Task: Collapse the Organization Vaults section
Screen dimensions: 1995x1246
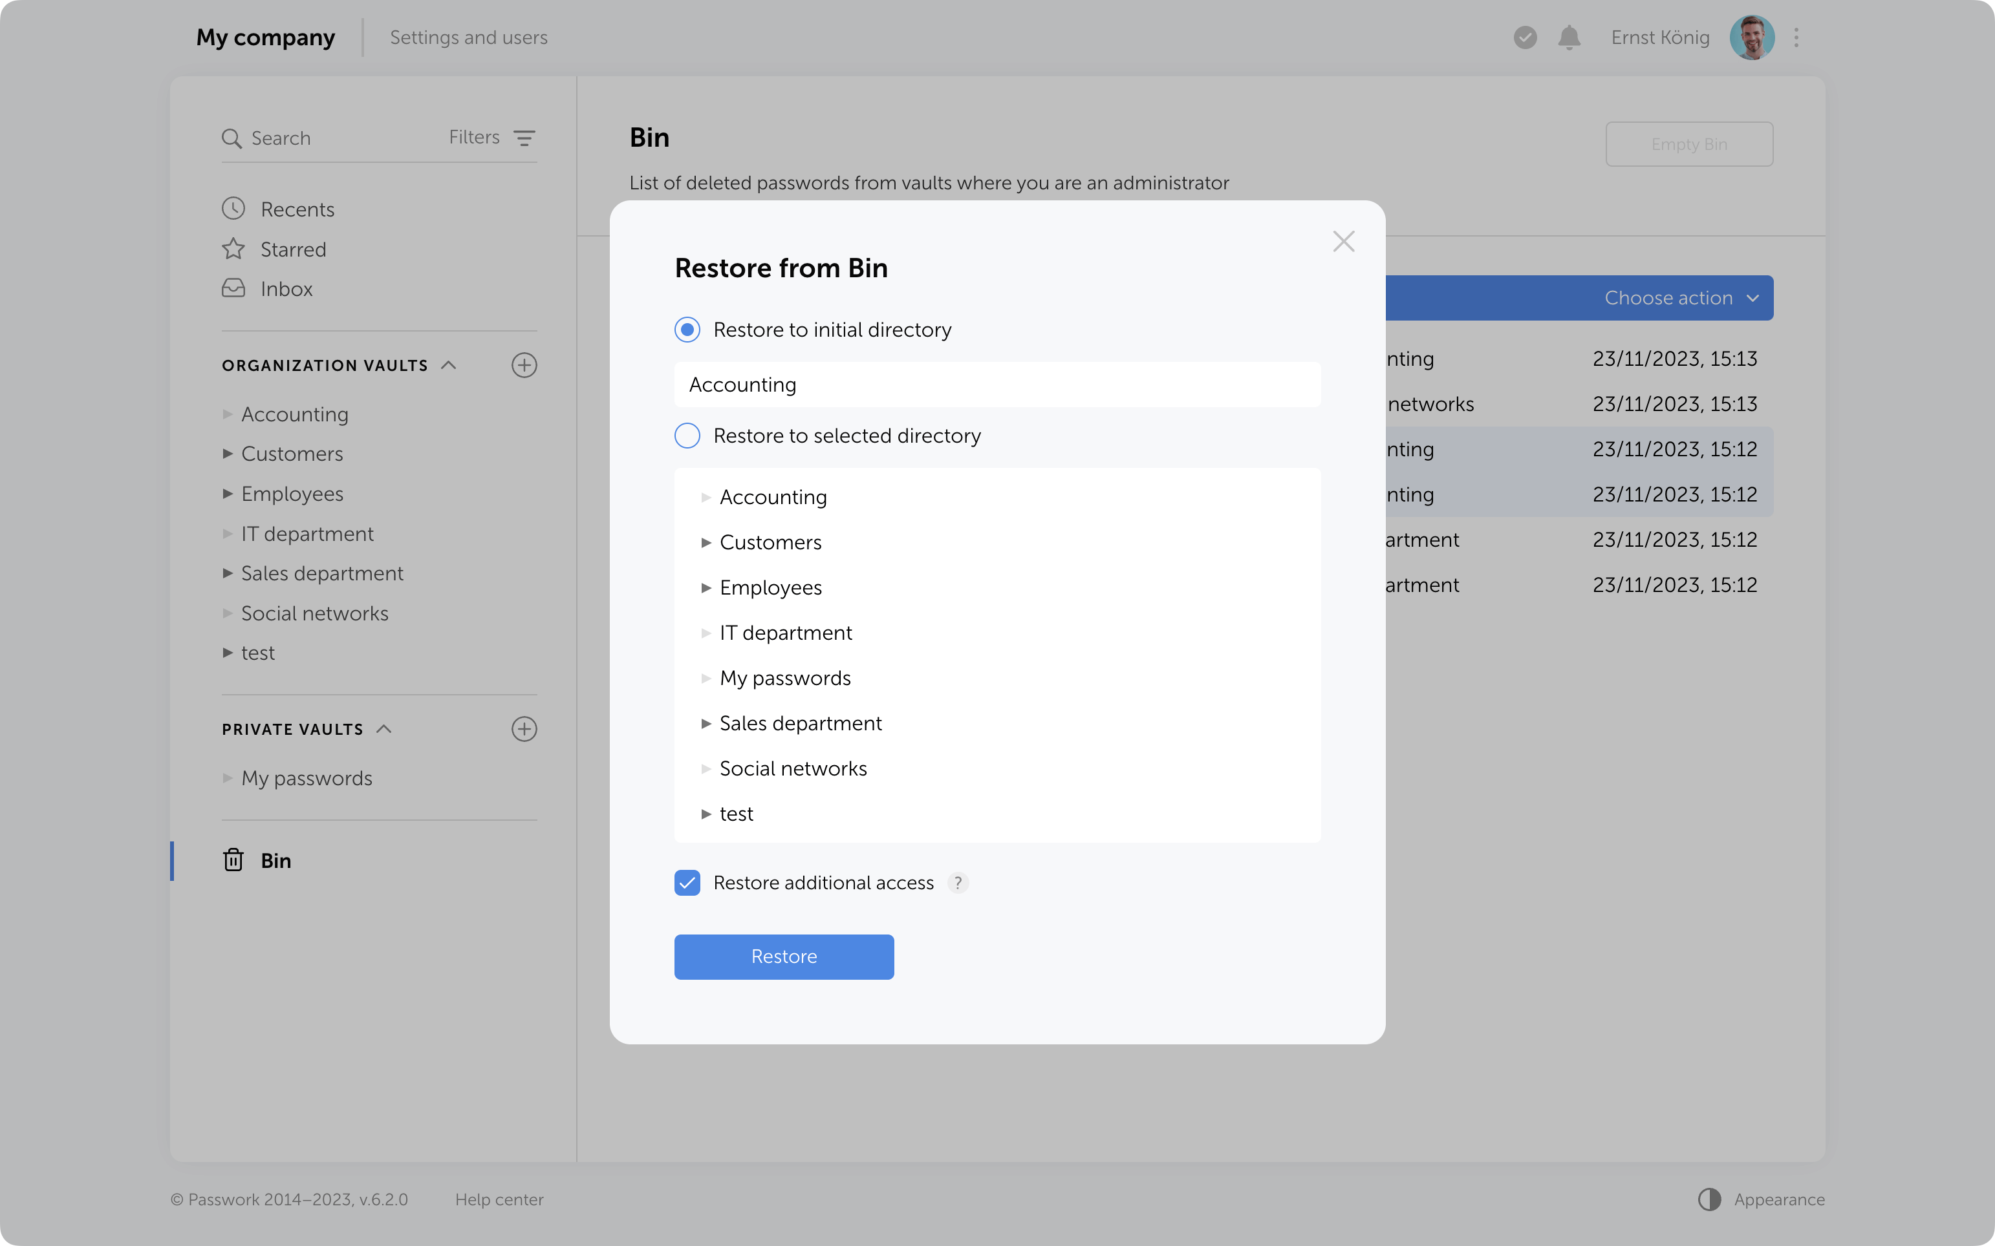Action: click(448, 365)
